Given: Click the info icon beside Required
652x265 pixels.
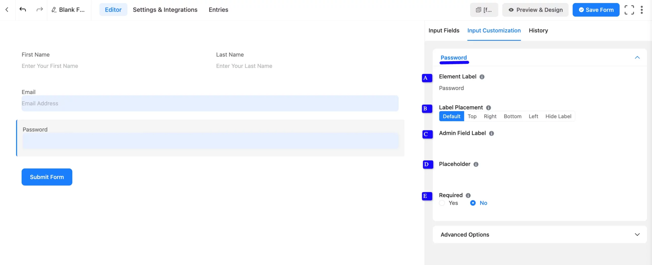Looking at the screenshot, I should coord(468,195).
